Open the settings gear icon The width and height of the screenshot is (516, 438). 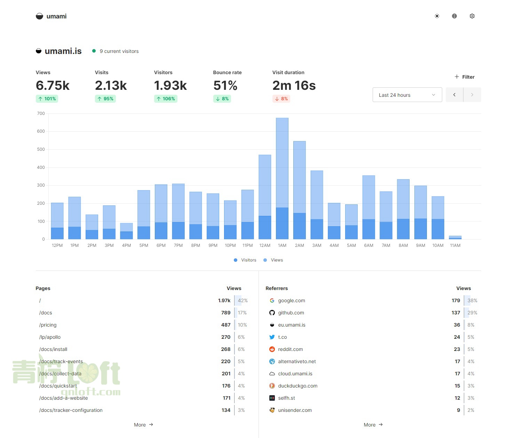pos(472,16)
